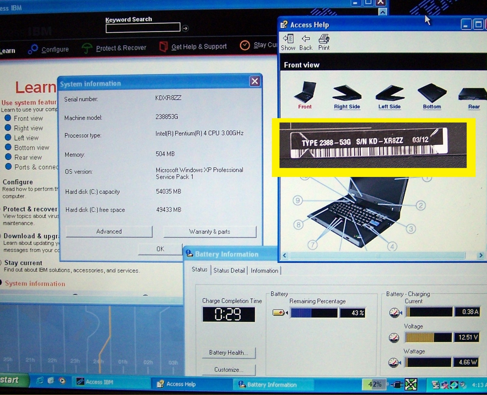487x395 pixels.
Task: Switch to Access IBM taskbar button
Action: [111, 382]
